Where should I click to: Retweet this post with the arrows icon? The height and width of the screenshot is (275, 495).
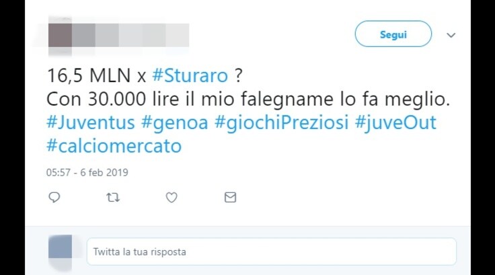(x=113, y=197)
